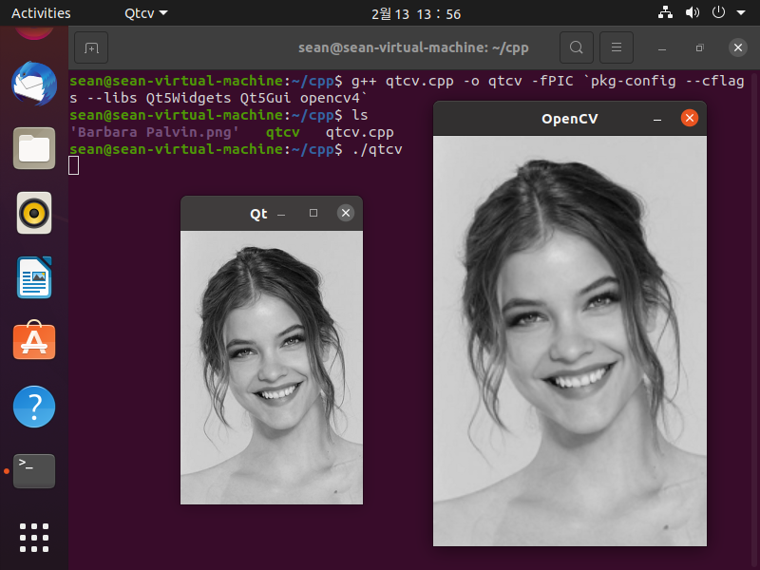This screenshot has height=570, width=760.
Task: Click the ./qtcv command text
Action: 377,149
